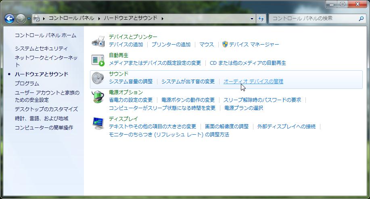Go to 時計、言語、および地域 category
This screenshot has height=199, width=370.
point(42,118)
